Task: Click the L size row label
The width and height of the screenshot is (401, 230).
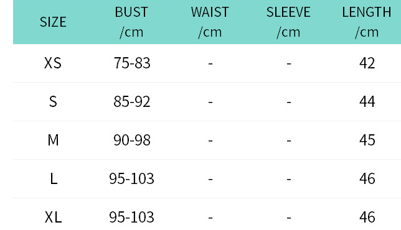Action: click(x=54, y=178)
